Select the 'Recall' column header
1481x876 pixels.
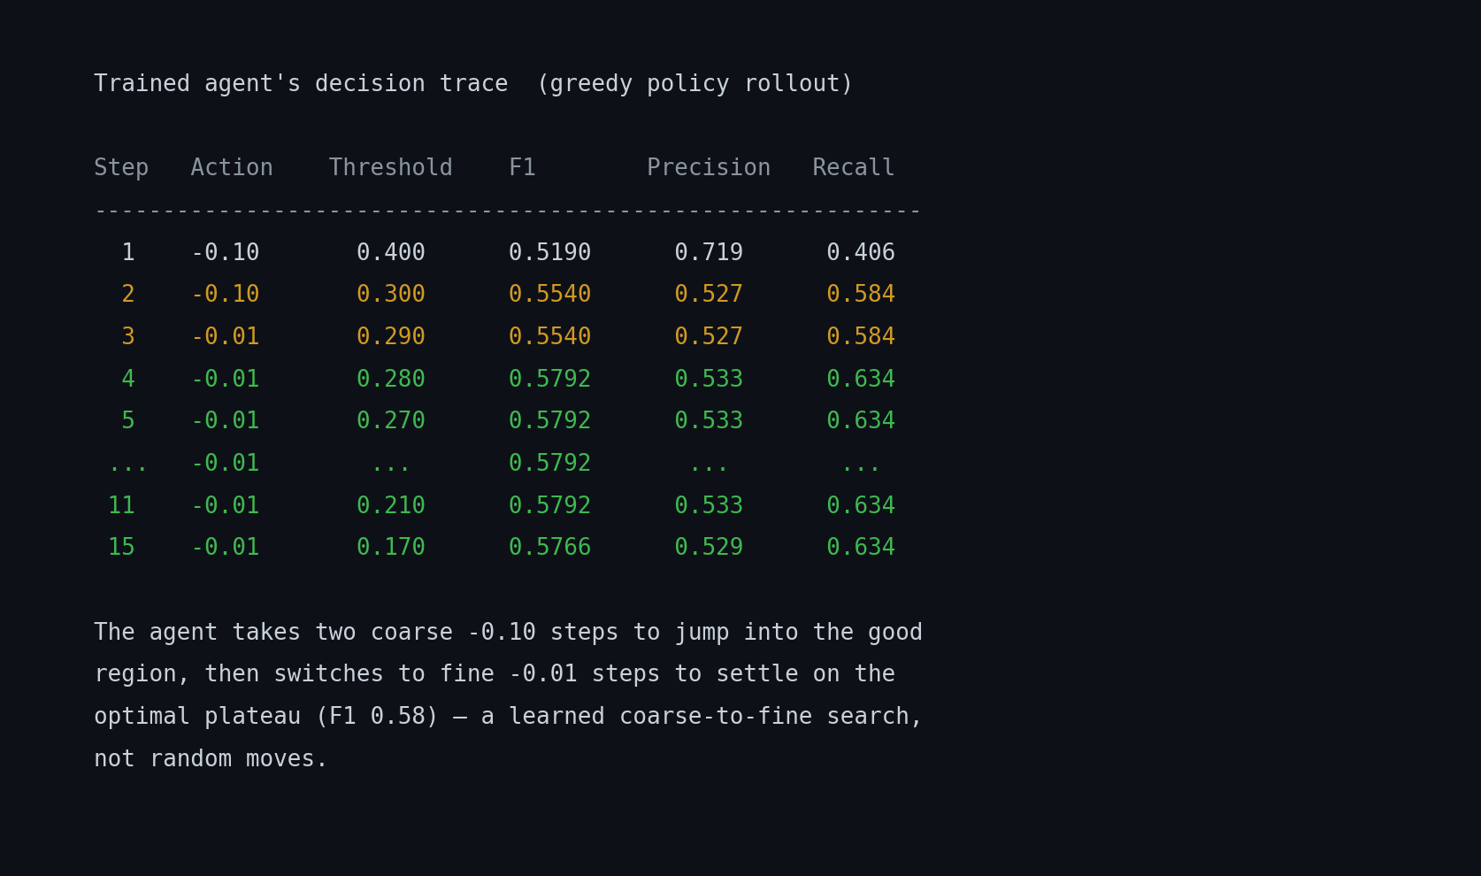854,168
